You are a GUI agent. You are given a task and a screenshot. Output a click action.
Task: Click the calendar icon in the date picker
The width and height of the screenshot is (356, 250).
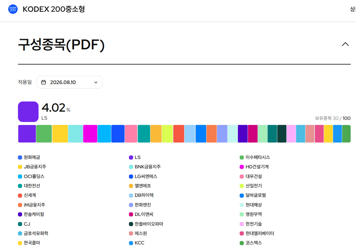tap(44, 82)
